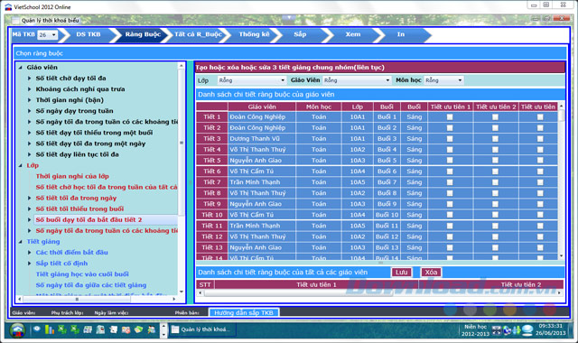Tick Tiết ưu tiên 2 checkbox for Tiết 2
This screenshot has width=578, height=343.
pos(495,128)
